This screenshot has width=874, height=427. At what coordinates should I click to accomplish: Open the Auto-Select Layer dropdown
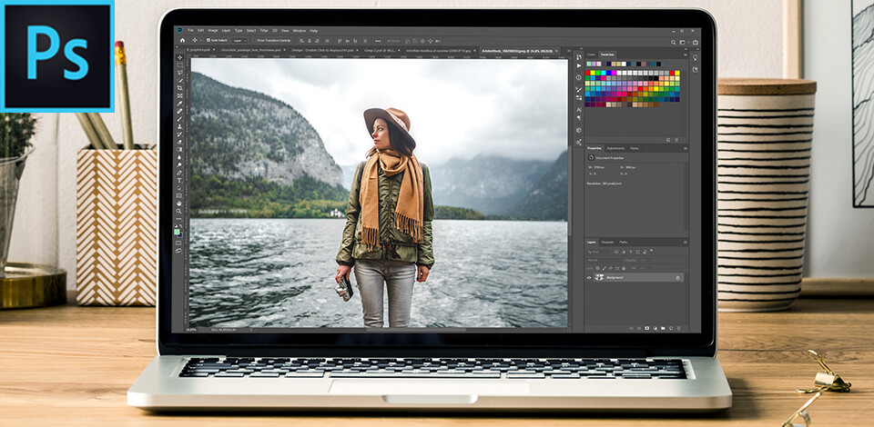[240, 41]
